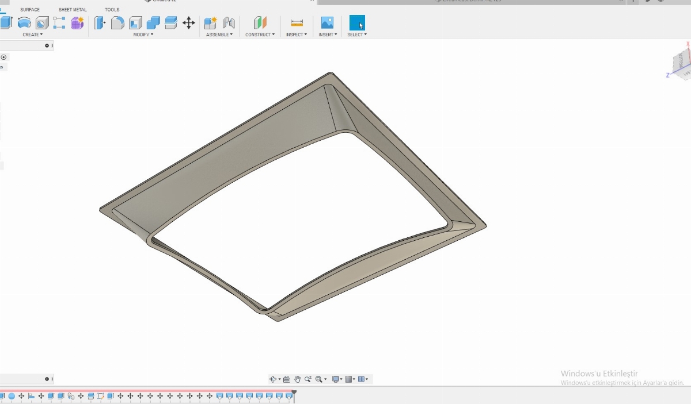Click the pattern icon with four square nodes
The image size is (691, 404).
click(59, 23)
